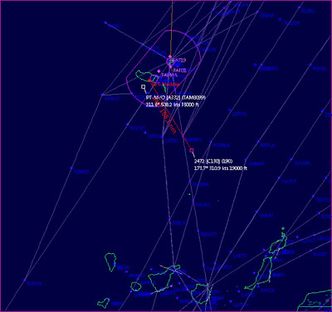The width and height of the screenshot is (332, 312).
Task: Click the SAMAR waypoint label
Action: (x=256, y=163)
